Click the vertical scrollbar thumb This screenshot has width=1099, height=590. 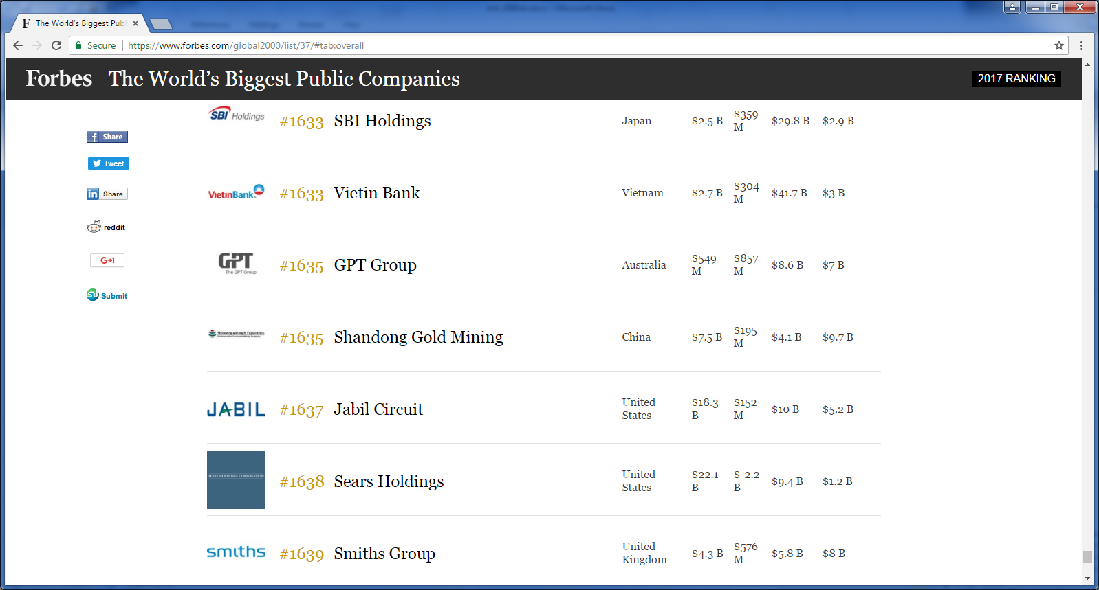pos(1087,556)
